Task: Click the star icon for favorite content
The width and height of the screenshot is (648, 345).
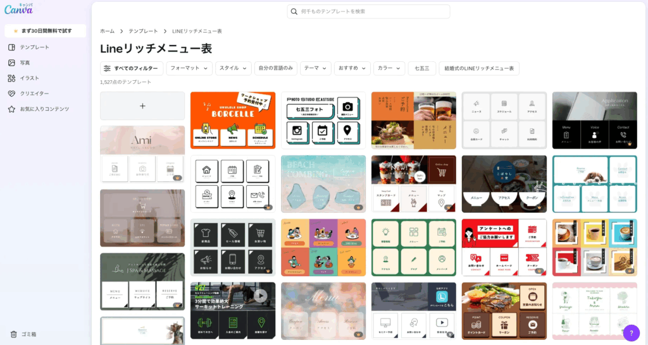Action: (11, 109)
